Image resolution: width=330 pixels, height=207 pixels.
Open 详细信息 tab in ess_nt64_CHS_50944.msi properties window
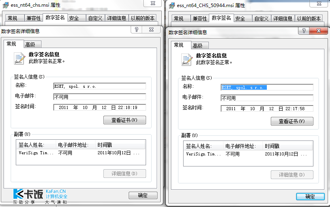pos(283,18)
